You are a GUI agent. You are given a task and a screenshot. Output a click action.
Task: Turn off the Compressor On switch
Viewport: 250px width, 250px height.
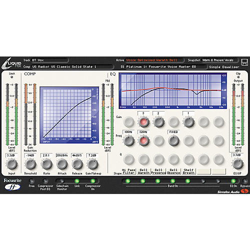coord(93,181)
